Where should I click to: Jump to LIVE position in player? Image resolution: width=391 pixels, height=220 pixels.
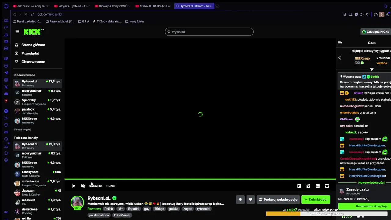(x=110, y=186)
